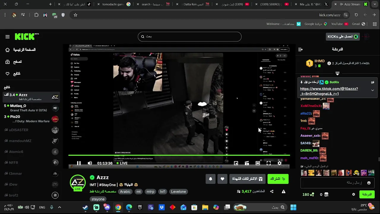Hide the pinned BotRix message
The width and height of the screenshot is (380, 214).
pyautogui.click(x=373, y=82)
